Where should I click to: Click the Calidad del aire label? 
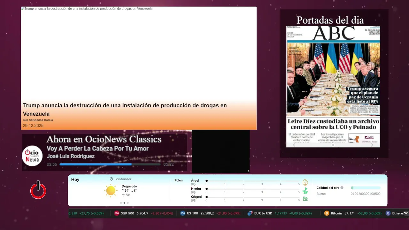328,188
